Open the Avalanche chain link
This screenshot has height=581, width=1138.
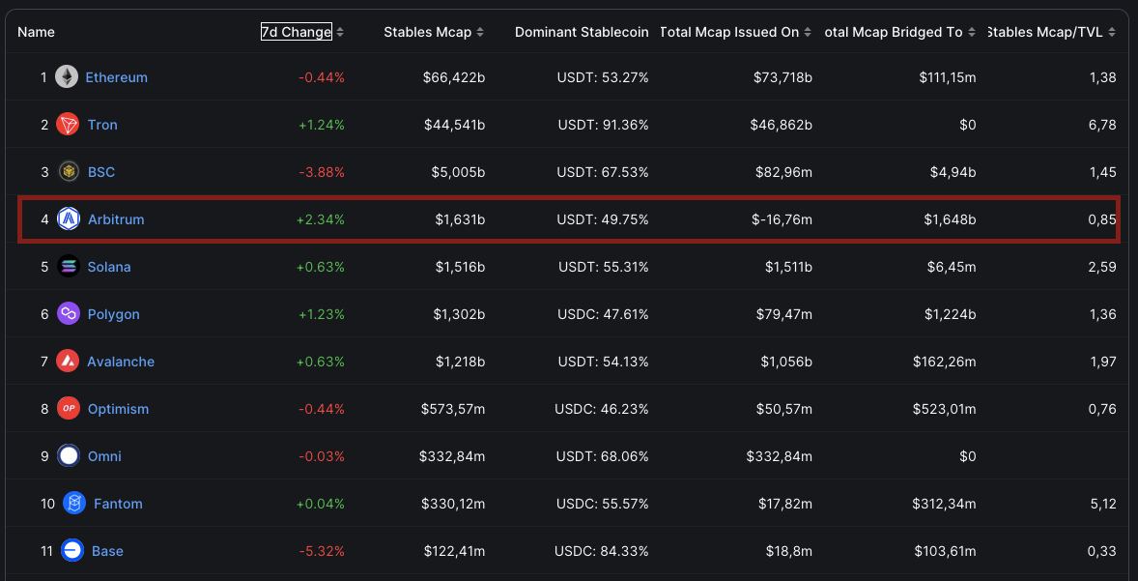[121, 361]
